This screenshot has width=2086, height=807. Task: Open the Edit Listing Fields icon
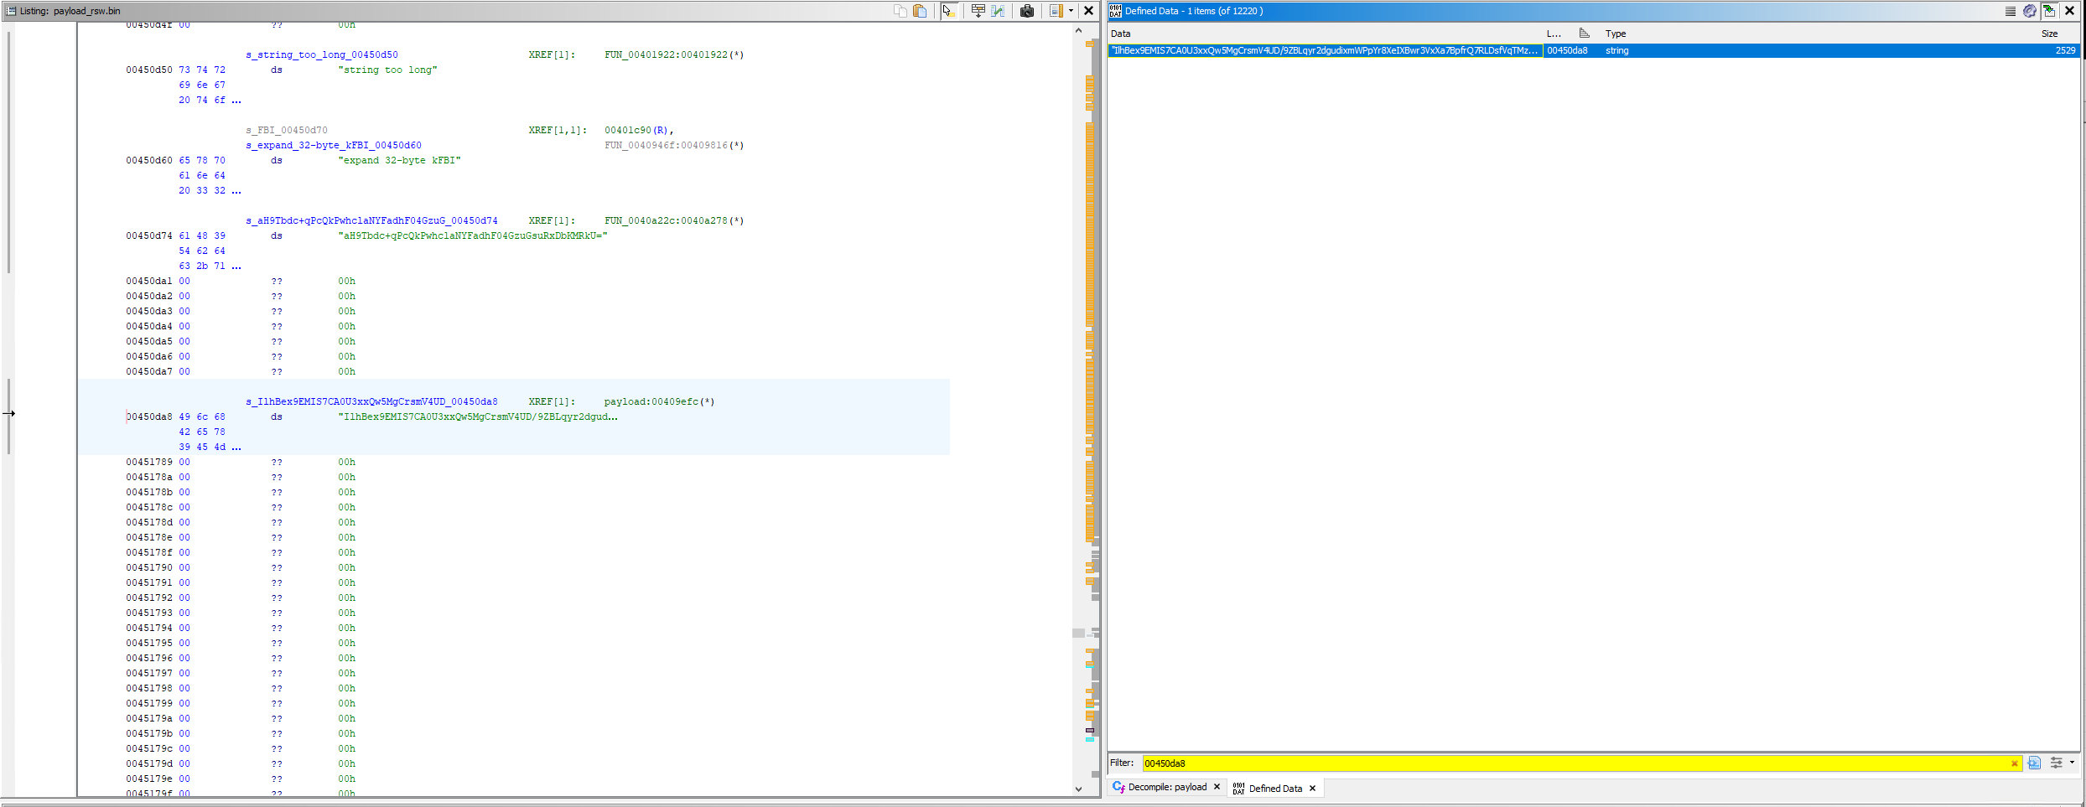[978, 11]
